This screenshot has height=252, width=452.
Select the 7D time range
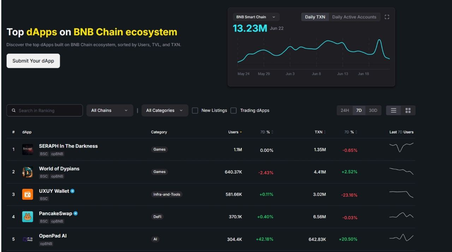pos(359,110)
